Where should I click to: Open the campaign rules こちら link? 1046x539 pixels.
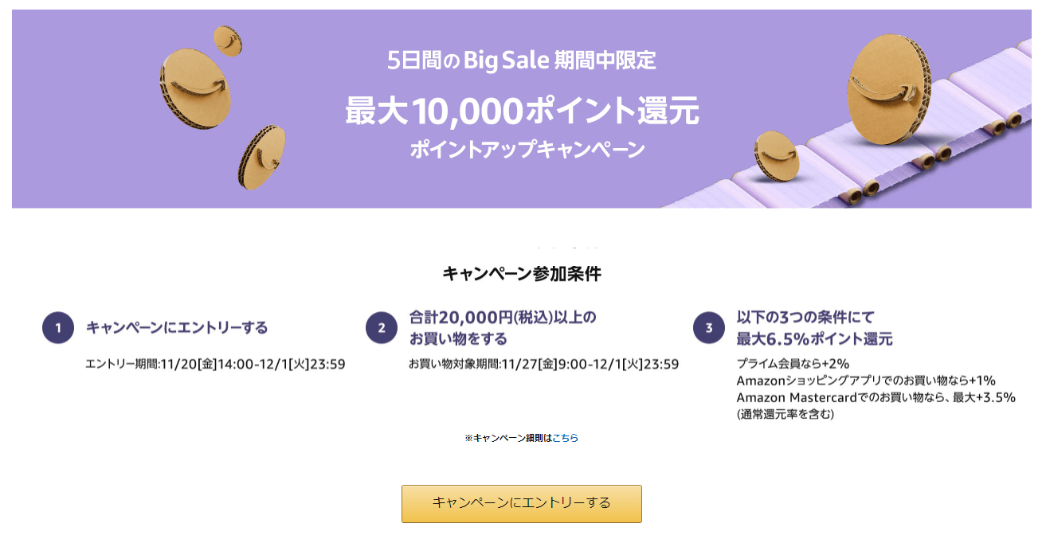tap(565, 438)
